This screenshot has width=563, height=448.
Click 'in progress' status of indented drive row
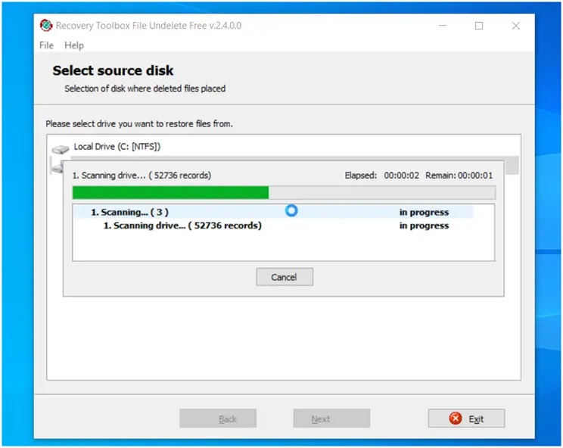[x=424, y=226]
